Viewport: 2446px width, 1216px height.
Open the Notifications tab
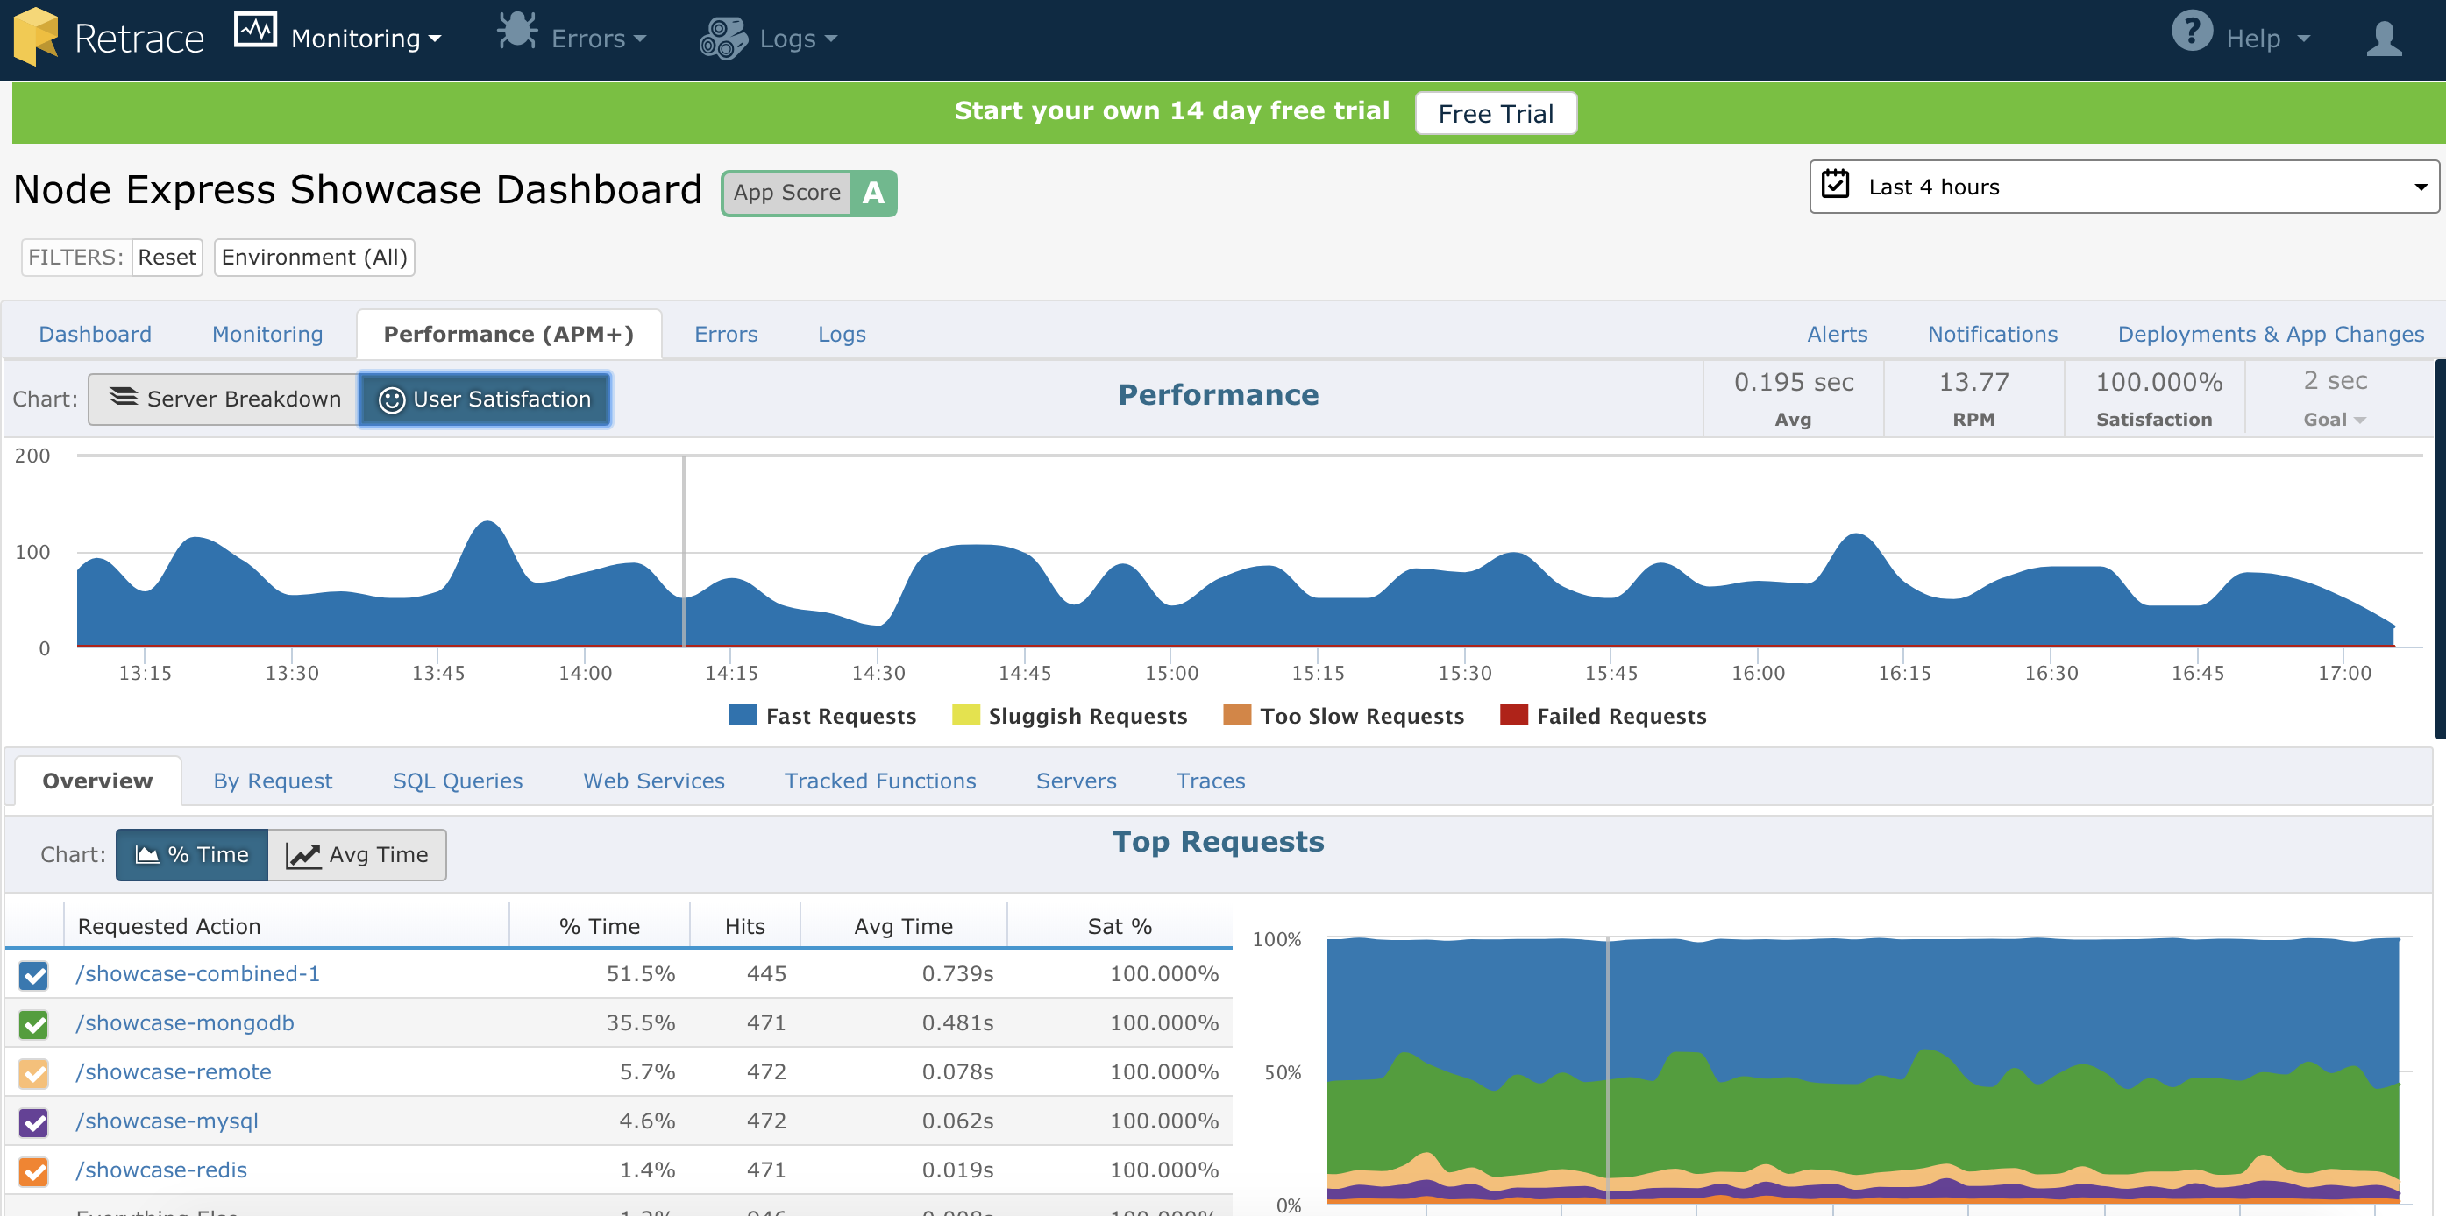coord(1992,334)
